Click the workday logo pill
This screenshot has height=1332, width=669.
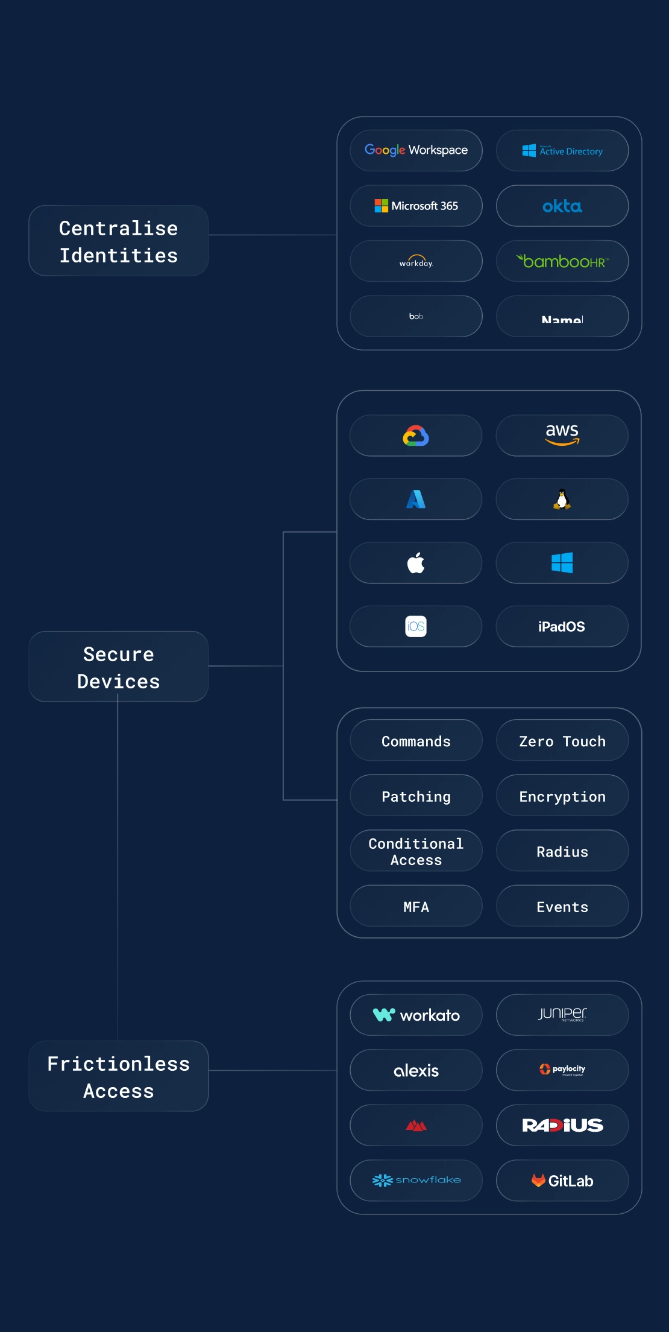pos(416,261)
